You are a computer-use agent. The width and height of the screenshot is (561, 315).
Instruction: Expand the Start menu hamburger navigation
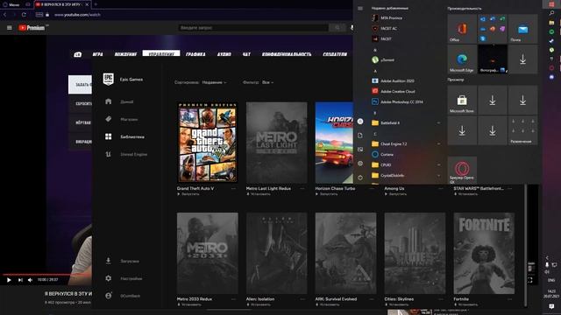[x=360, y=8]
